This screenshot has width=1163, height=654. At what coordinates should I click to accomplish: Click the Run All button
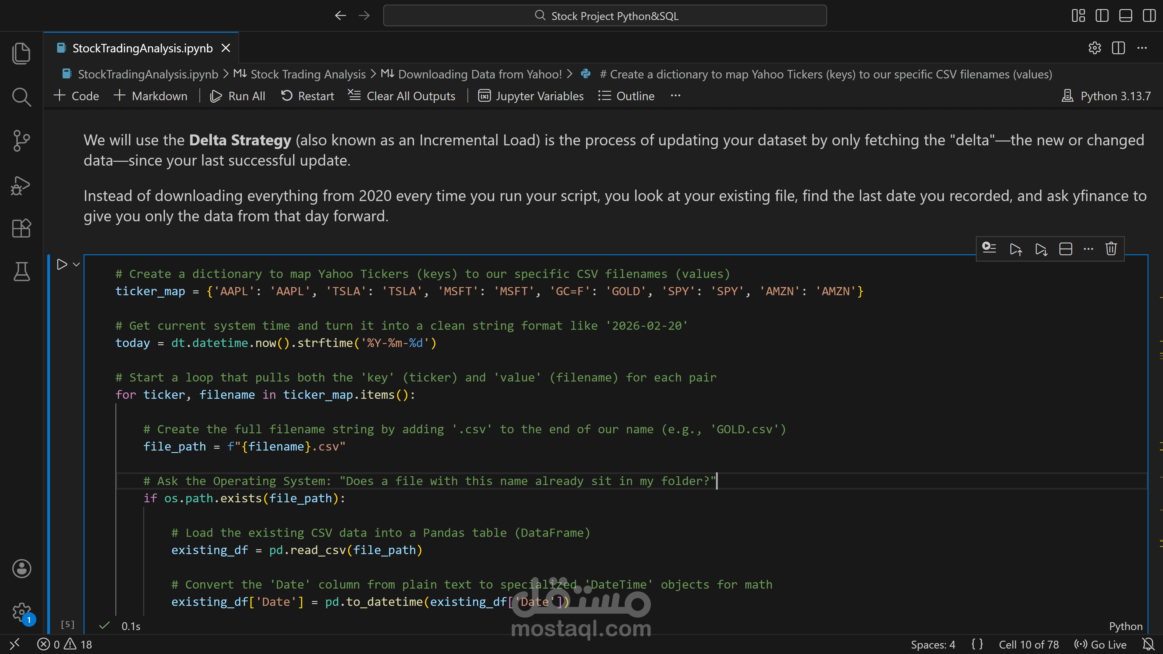(x=238, y=96)
